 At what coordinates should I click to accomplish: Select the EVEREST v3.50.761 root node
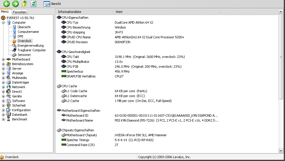point(20,18)
